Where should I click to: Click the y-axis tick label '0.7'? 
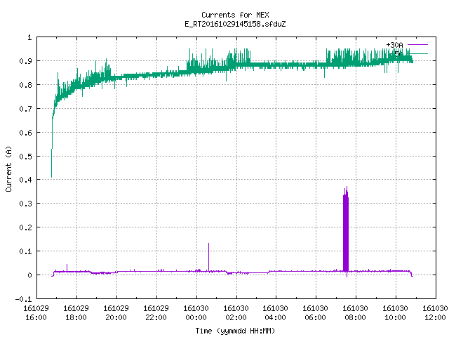point(25,109)
